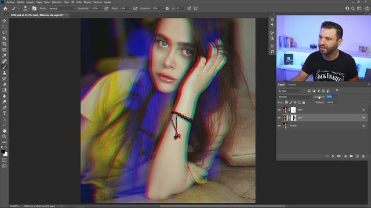
Task: Select the Clone Stamp tool
Action: coord(4,73)
